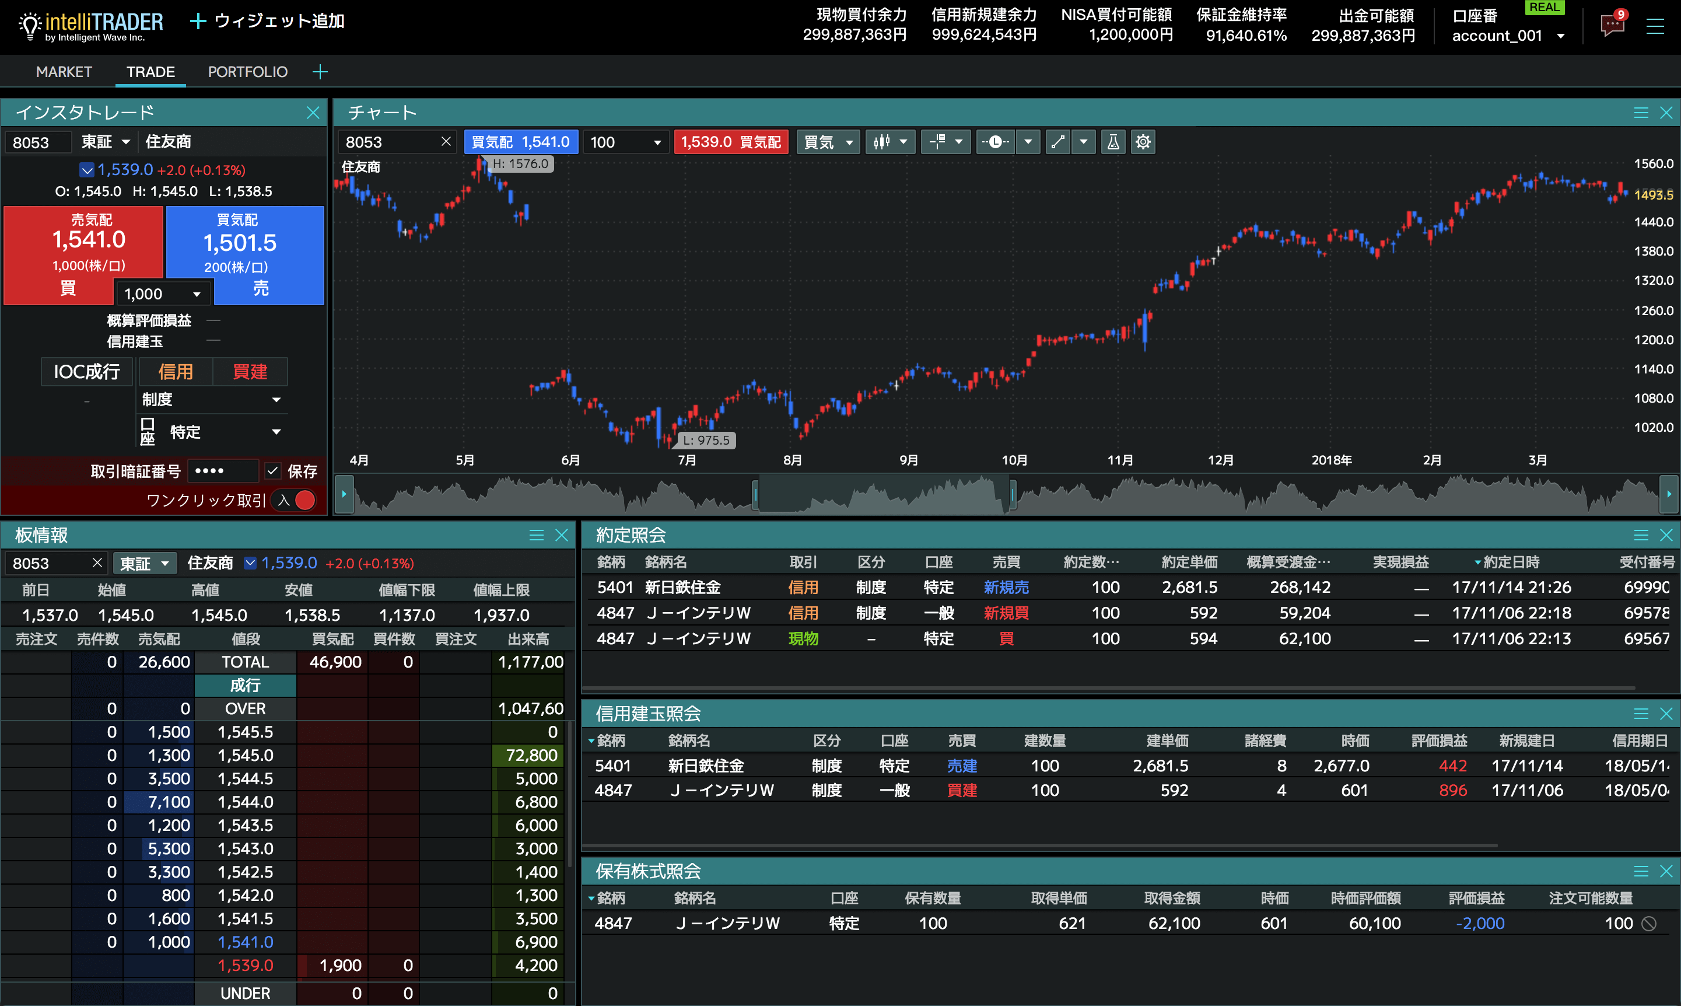The width and height of the screenshot is (1681, 1006).
Task: Click the 取引暗証番号 password field
Action: [222, 470]
